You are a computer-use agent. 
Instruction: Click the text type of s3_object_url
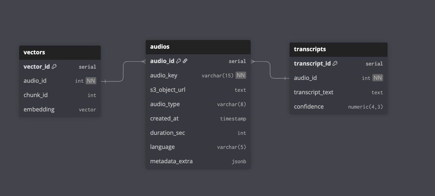240,90
